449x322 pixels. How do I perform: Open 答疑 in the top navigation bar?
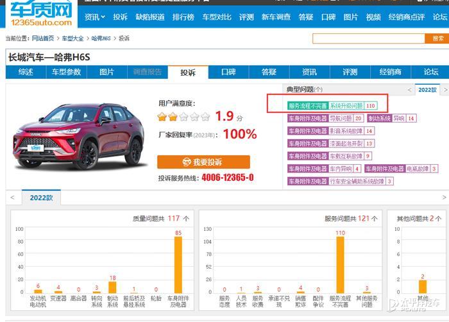(305, 17)
